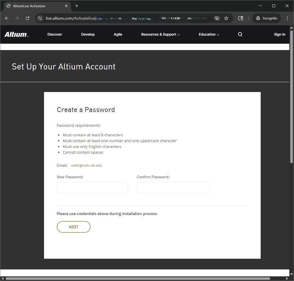Open the Chrome three-dot menu
This screenshot has height=281, width=294.
click(x=287, y=18)
